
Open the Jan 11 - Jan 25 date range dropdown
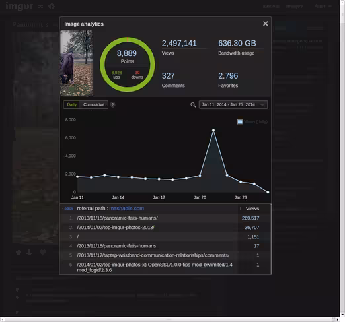(x=233, y=104)
